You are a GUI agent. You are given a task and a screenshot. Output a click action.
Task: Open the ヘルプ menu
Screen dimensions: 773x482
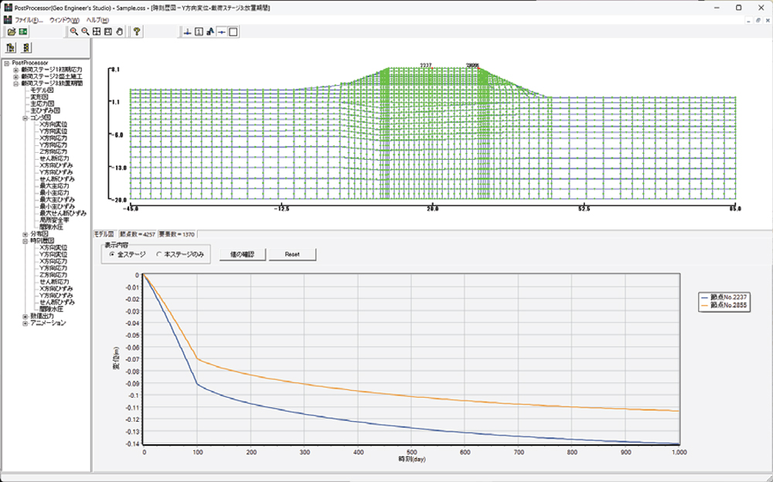[97, 19]
